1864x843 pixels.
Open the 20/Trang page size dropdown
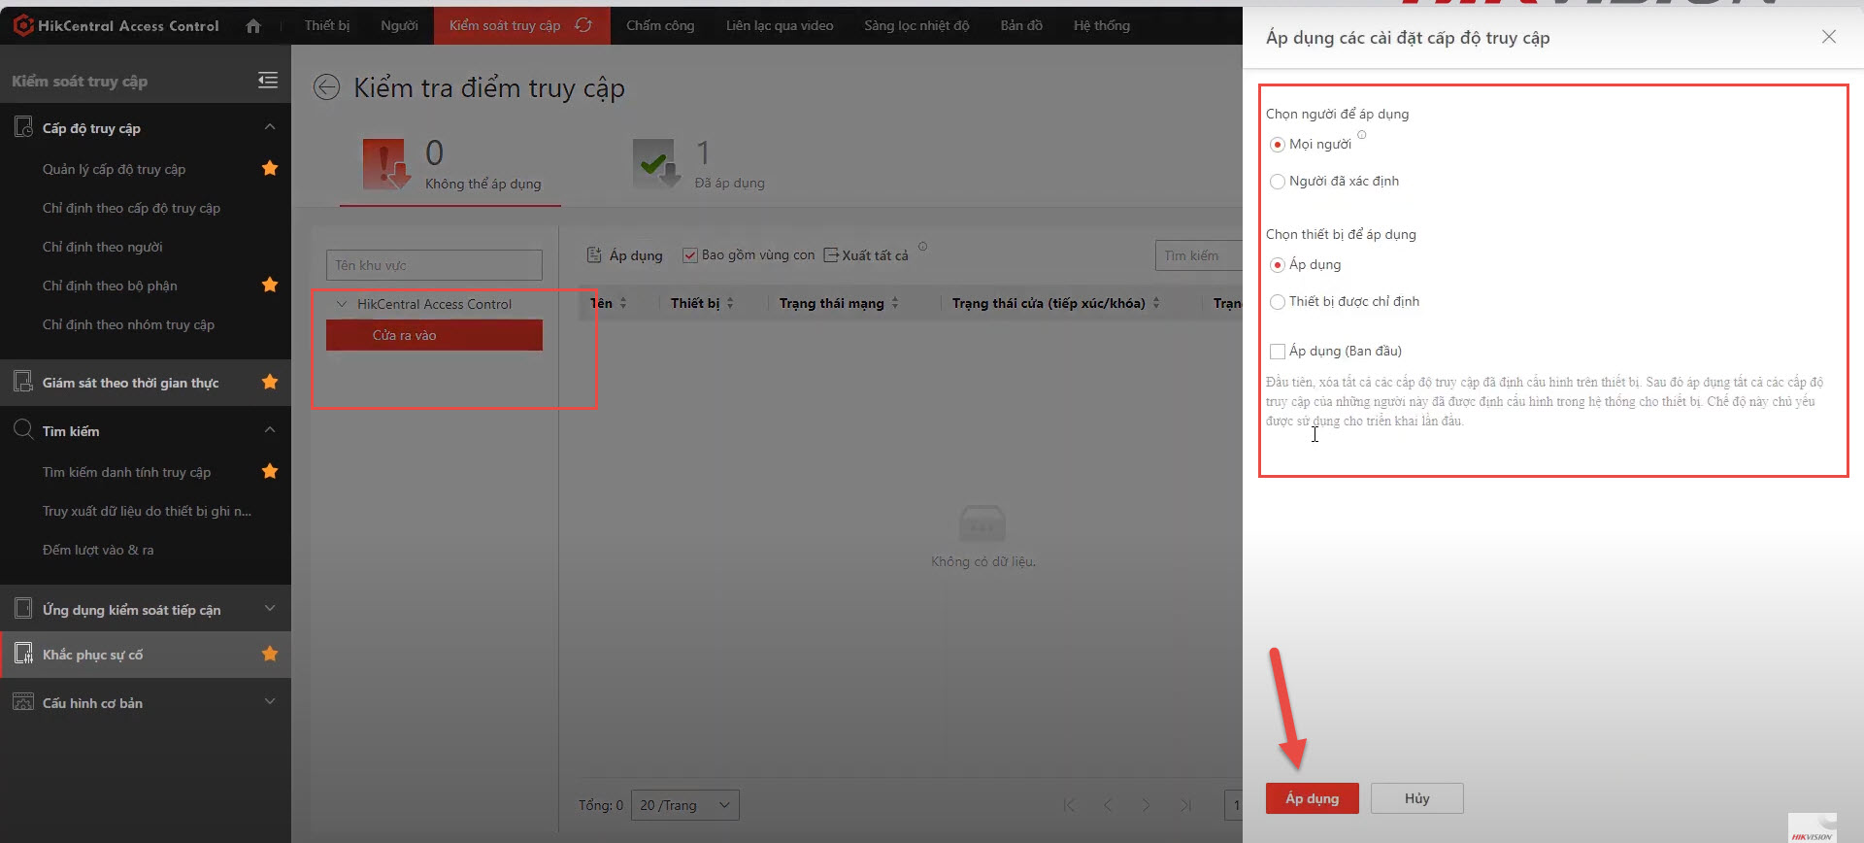[x=684, y=805]
